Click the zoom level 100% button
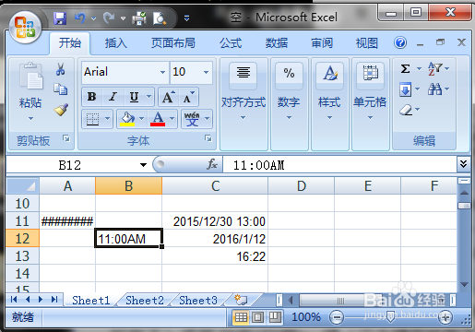 point(305,317)
